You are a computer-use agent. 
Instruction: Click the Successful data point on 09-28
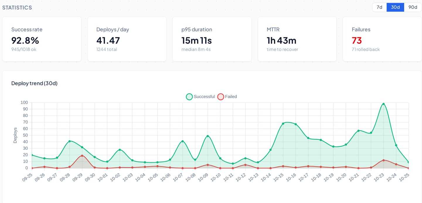pos(69,141)
